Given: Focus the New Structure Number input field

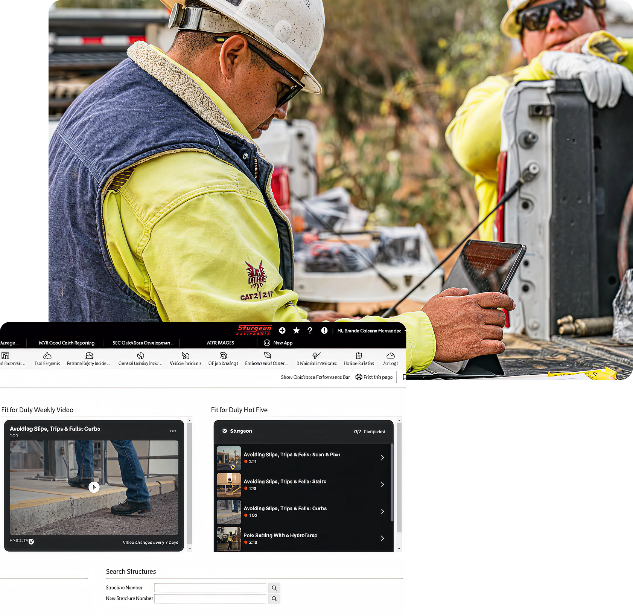Looking at the screenshot, I should 210,599.
